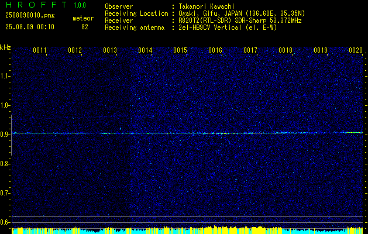Select the file name 2508090010.png

click(30, 15)
